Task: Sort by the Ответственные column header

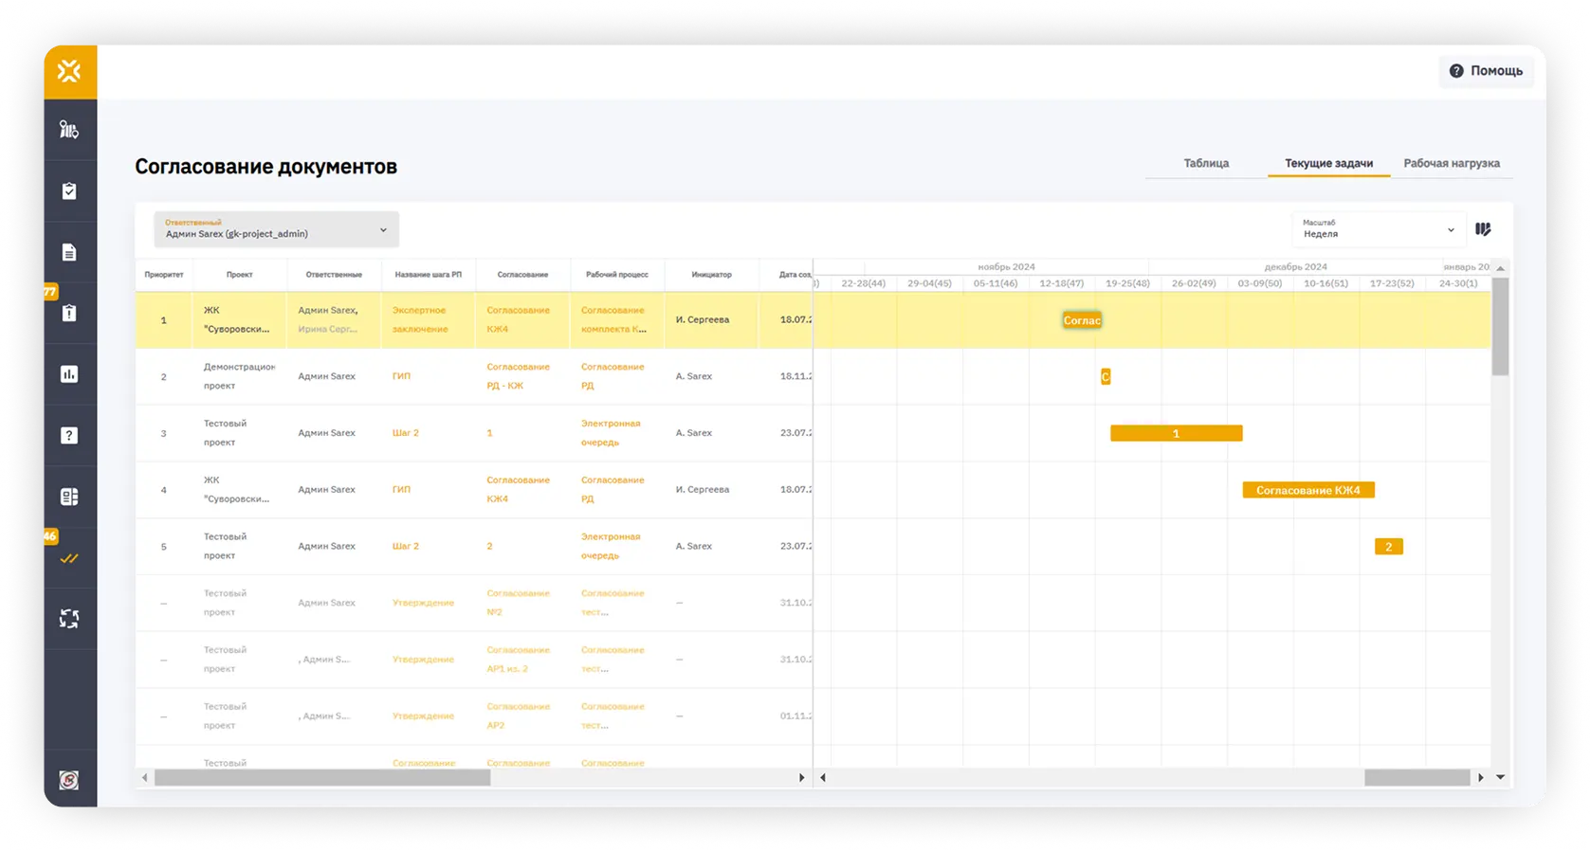Action: coord(334,275)
